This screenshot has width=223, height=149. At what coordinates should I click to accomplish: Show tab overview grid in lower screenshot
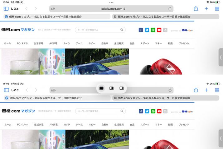(217, 90)
